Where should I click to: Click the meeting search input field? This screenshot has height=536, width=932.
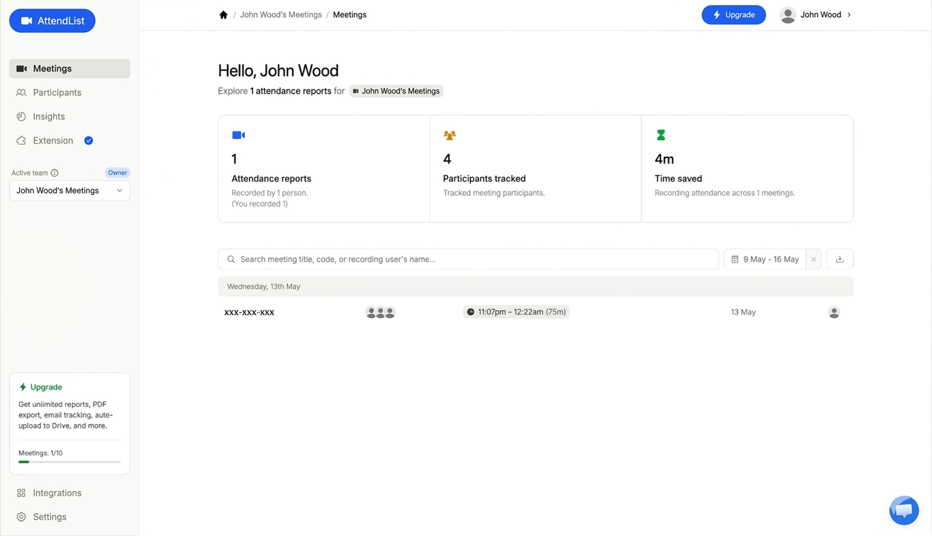(468, 259)
